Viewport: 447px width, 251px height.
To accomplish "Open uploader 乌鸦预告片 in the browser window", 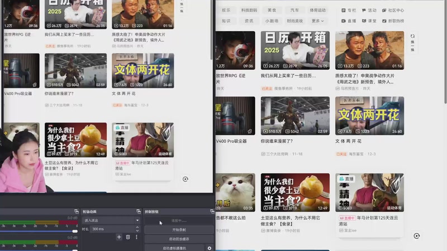I will pos(350,89).
